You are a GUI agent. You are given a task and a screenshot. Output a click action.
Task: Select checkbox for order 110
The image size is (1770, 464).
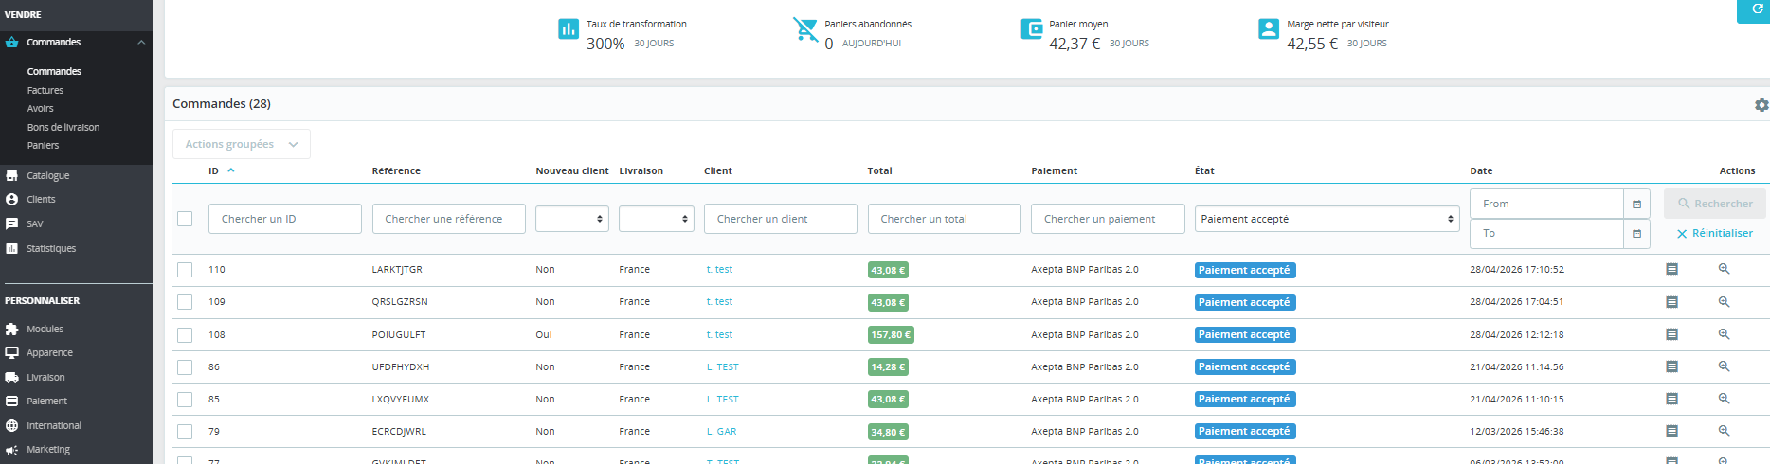click(185, 270)
